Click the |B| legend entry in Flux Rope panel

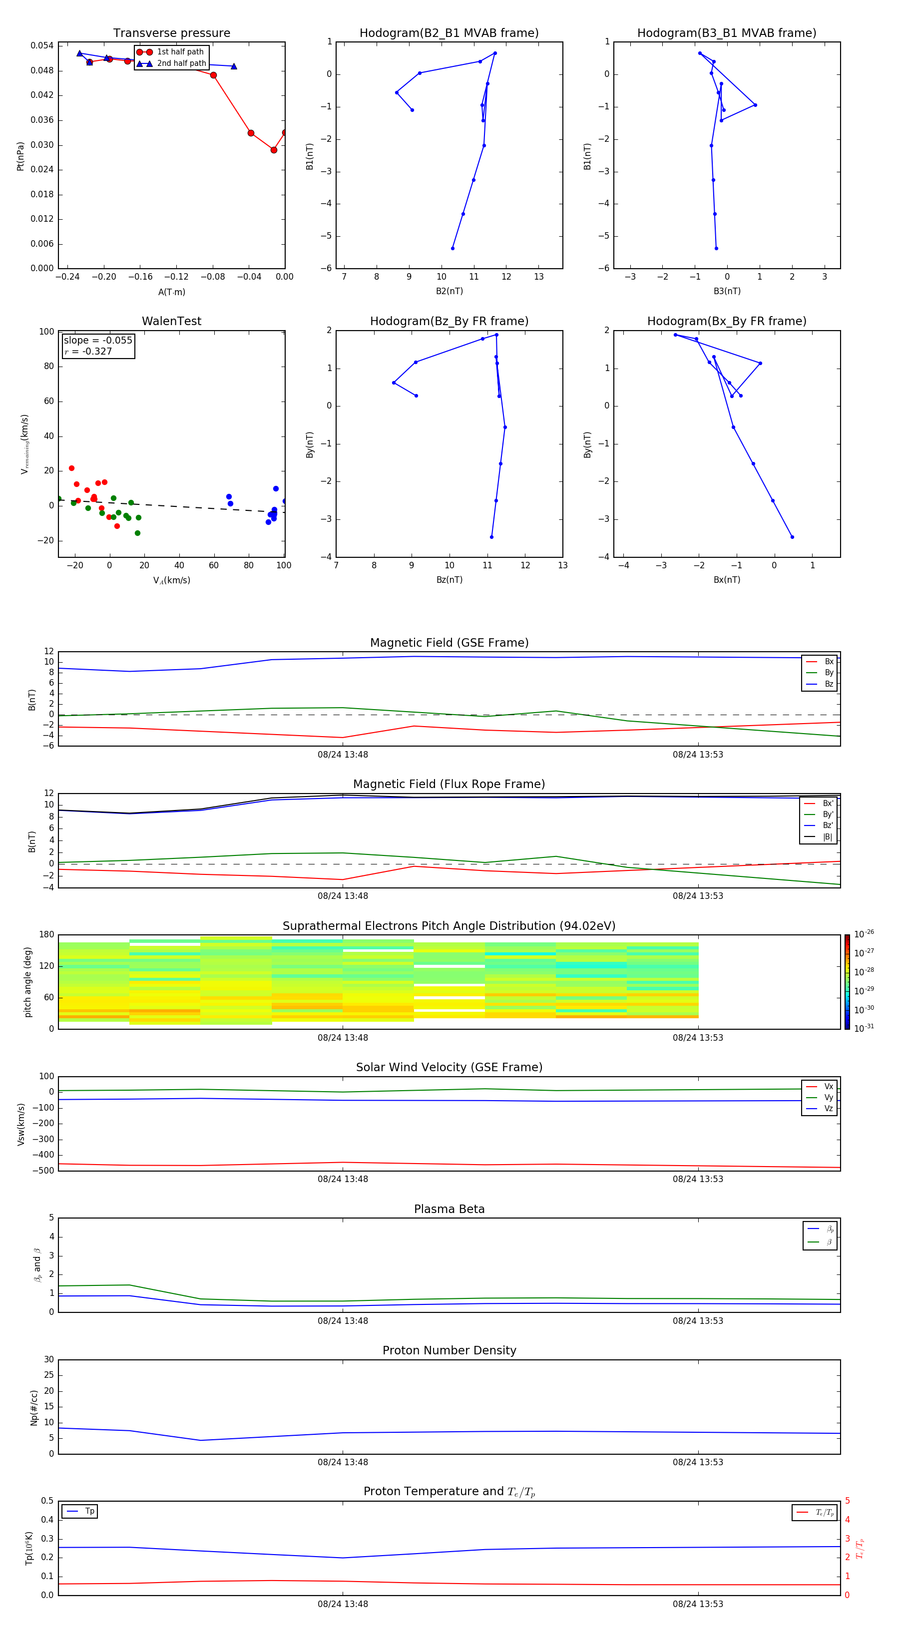819,837
